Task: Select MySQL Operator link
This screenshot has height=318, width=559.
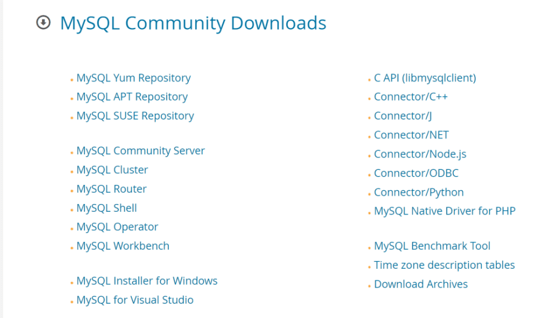Action: point(117,227)
